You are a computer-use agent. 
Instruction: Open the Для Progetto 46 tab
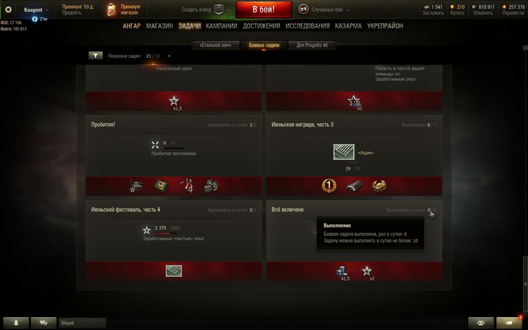[312, 45]
